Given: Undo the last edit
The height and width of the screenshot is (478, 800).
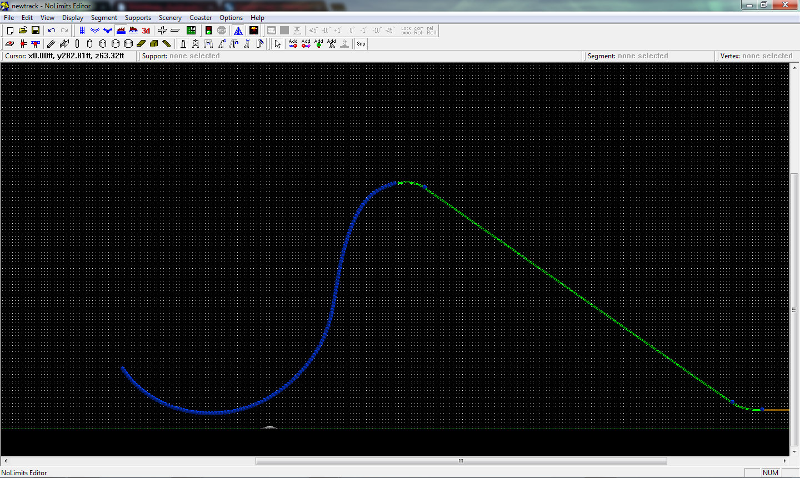Looking at the screenshot, I should 52,31.
